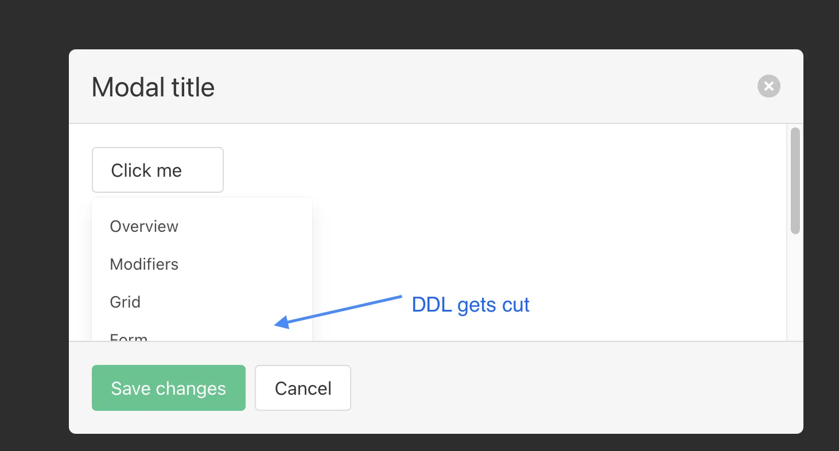839x451 pixels.
Task: Click the dark backdrop above the modal
Action: tap(419, 24)
